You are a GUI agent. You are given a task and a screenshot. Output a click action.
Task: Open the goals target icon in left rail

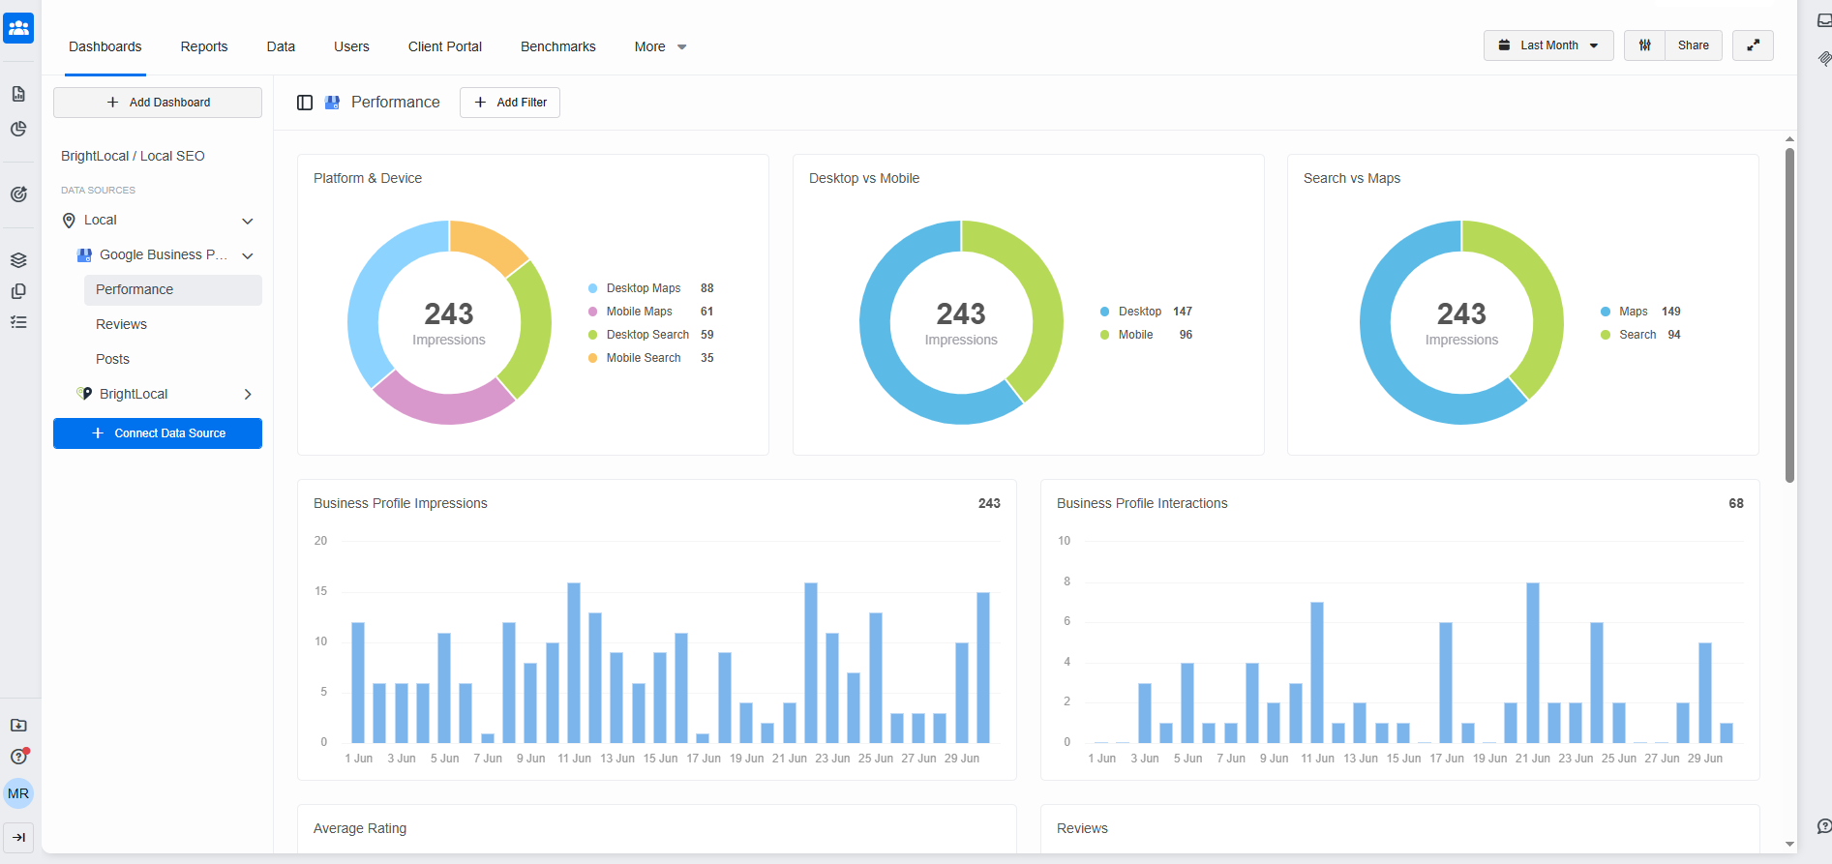18,194
